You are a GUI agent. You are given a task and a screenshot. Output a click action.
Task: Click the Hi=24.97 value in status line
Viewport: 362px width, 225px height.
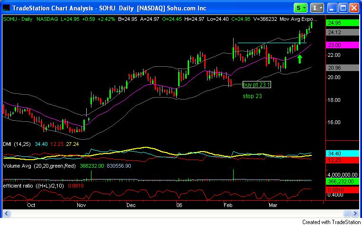(194, 19)
